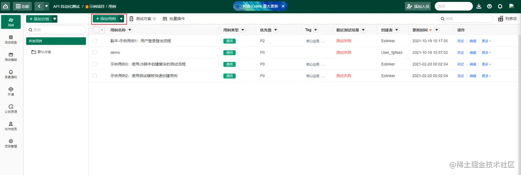Open the 更新时间 column filter dropdown
The width and height of the screenshot is (521, 175).
tap(437, 30)
